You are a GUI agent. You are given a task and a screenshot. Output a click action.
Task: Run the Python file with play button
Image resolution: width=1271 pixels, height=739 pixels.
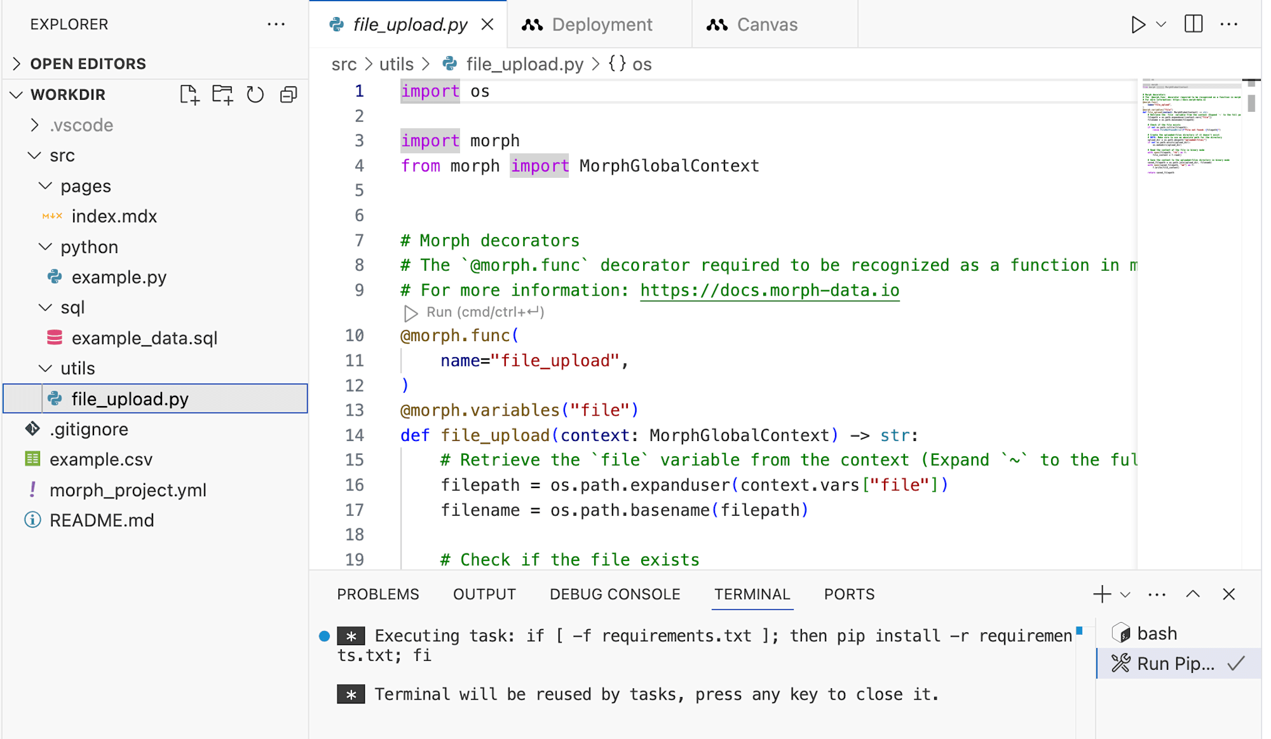coord(1138,24)
